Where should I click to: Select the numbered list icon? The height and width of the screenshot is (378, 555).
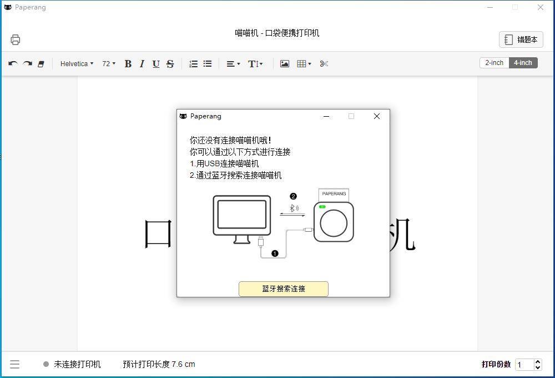pos(193,63)
